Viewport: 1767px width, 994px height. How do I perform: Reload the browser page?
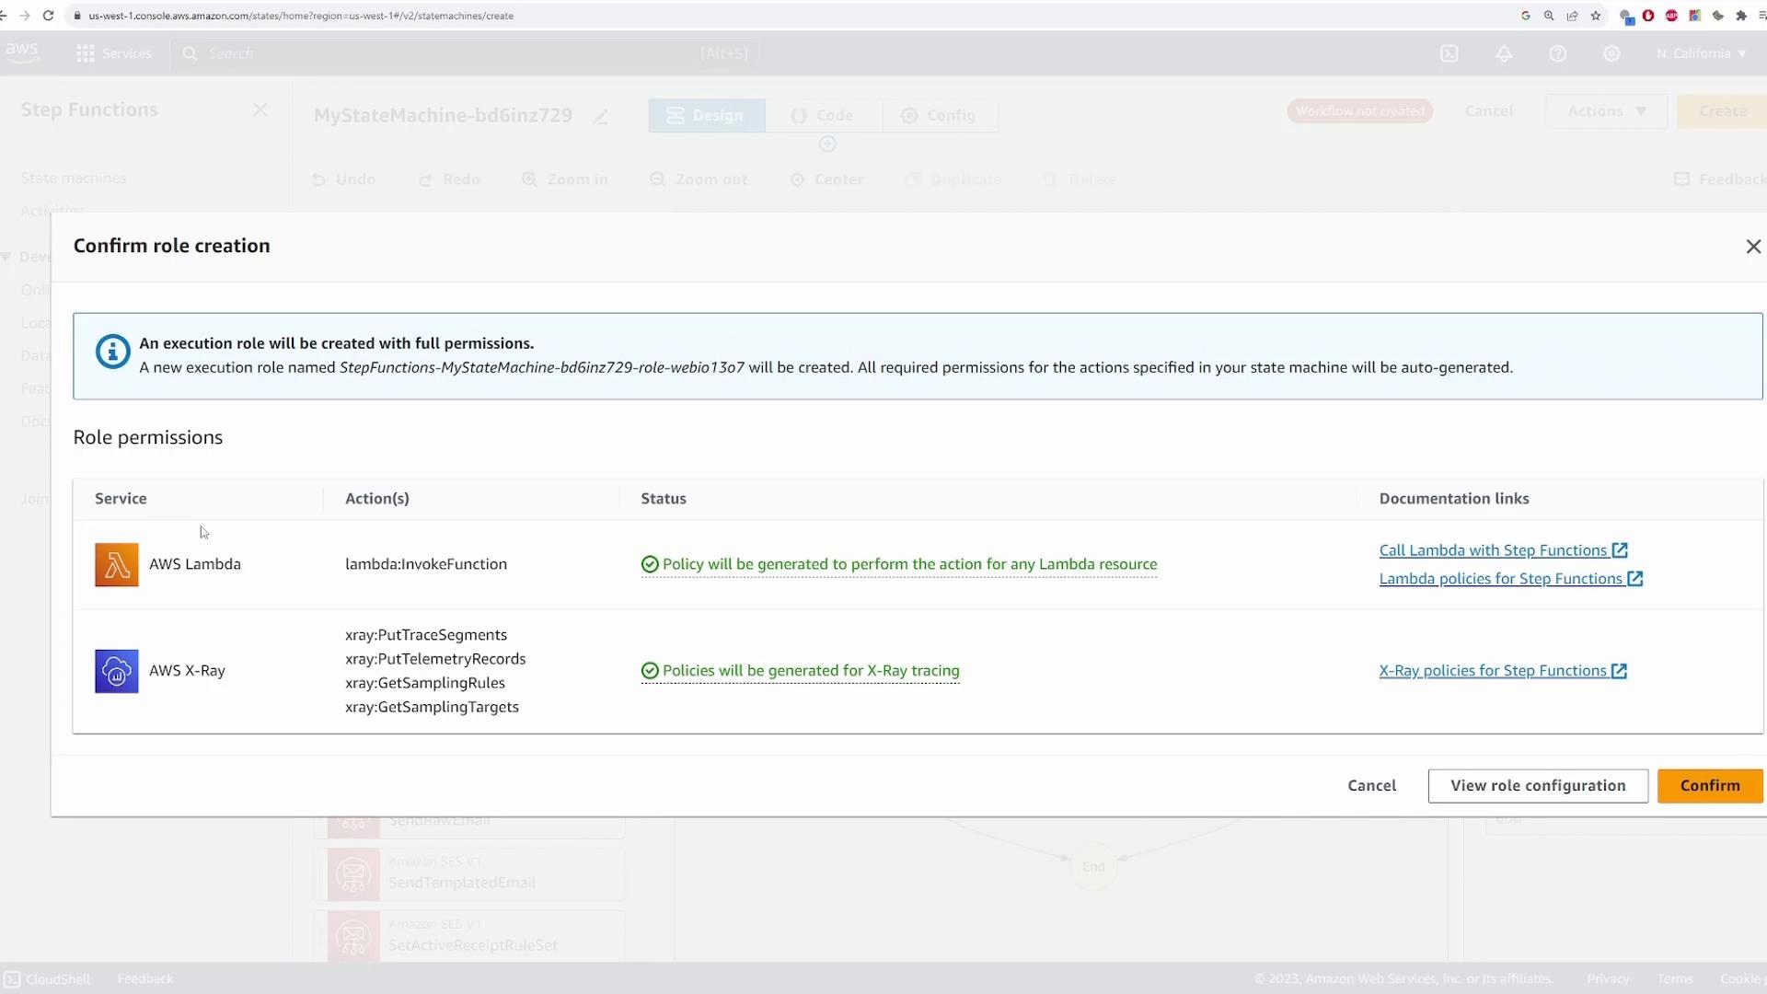[x=48, y=16]
